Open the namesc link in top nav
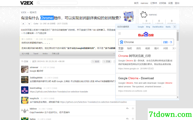The image size is (193, 120). 144,3
